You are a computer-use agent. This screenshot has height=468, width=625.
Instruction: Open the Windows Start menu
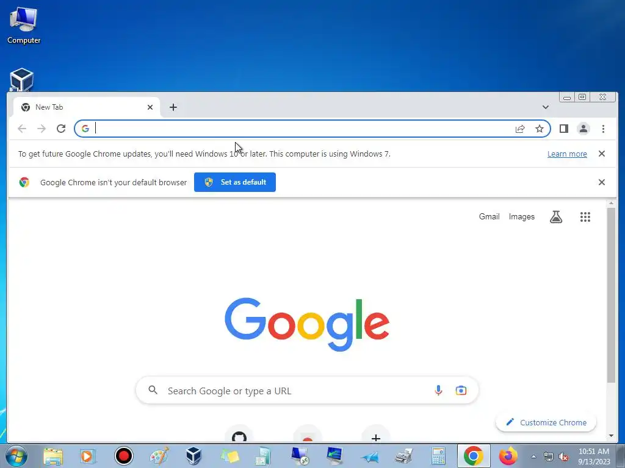point(16,456)
